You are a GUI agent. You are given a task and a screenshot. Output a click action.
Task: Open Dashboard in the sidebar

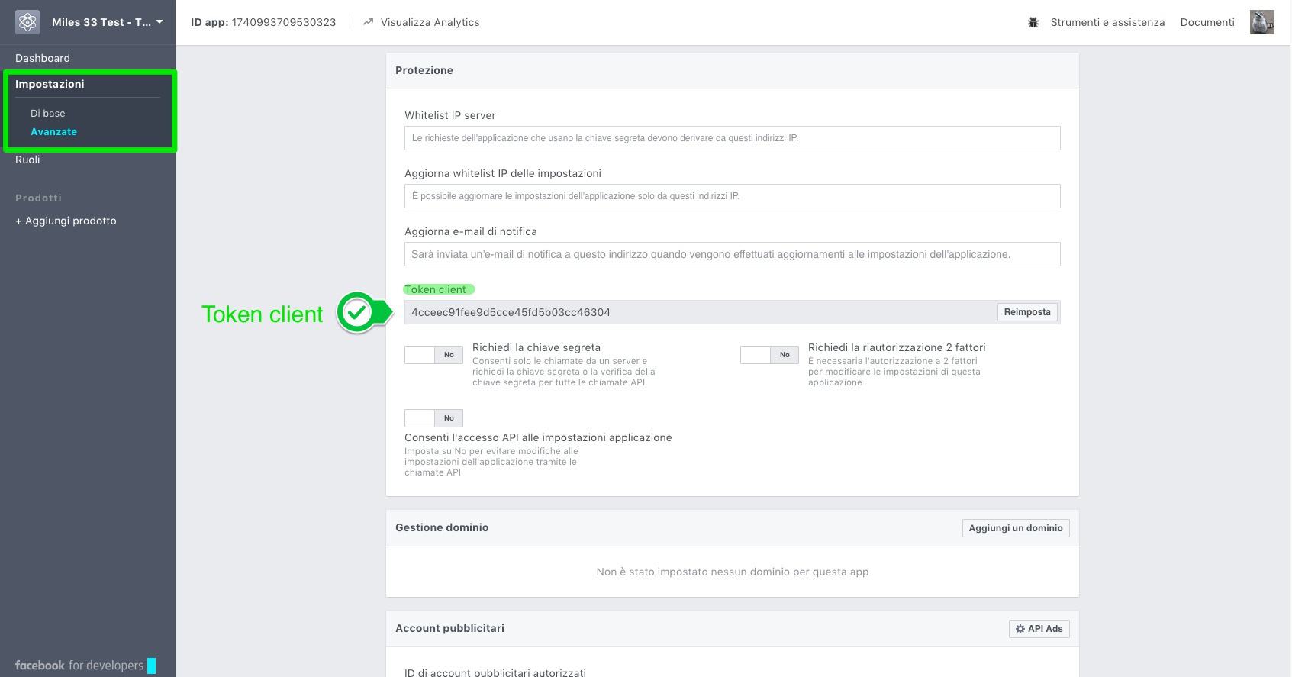point(43,58)
